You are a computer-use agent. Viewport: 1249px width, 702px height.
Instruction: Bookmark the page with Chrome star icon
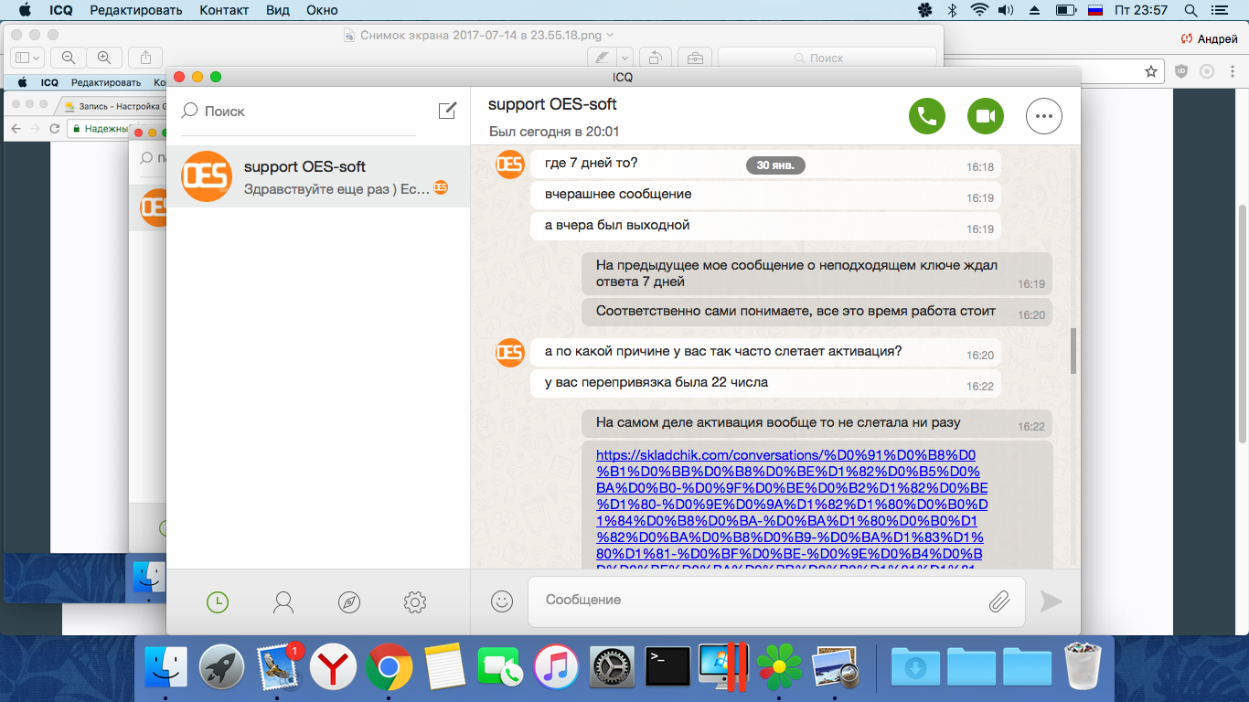click(1151, 71)
